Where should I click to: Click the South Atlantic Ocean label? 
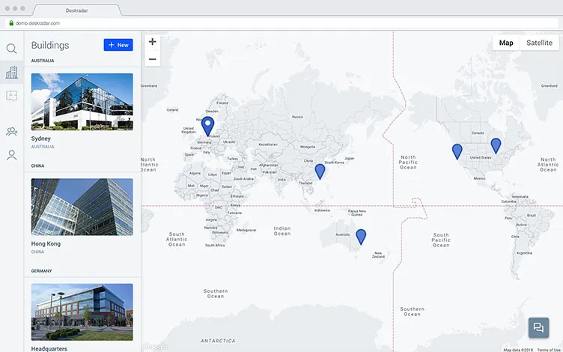[177, 239]
